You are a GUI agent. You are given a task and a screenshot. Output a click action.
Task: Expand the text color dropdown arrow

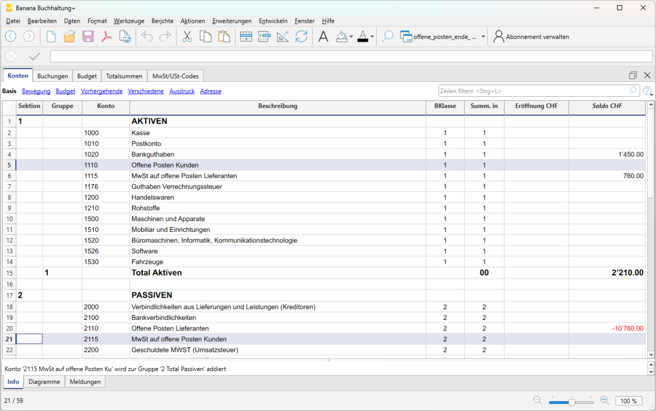pyautogui.click(x=372, y=37)
